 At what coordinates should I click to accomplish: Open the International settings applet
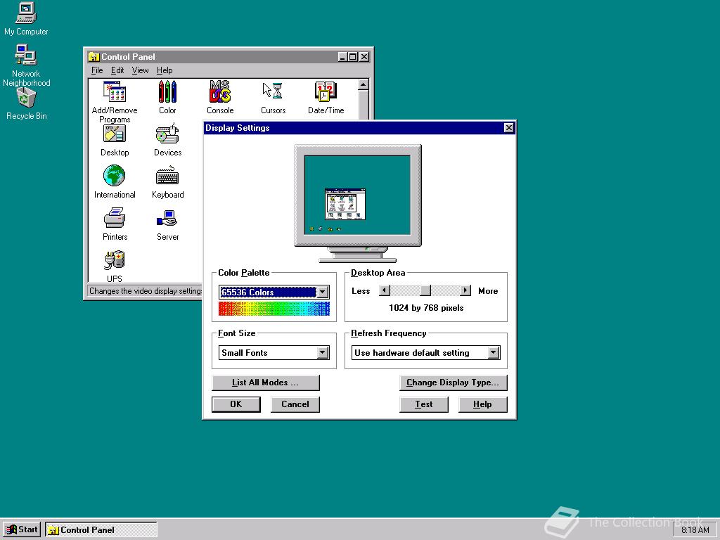click(114, 176)
